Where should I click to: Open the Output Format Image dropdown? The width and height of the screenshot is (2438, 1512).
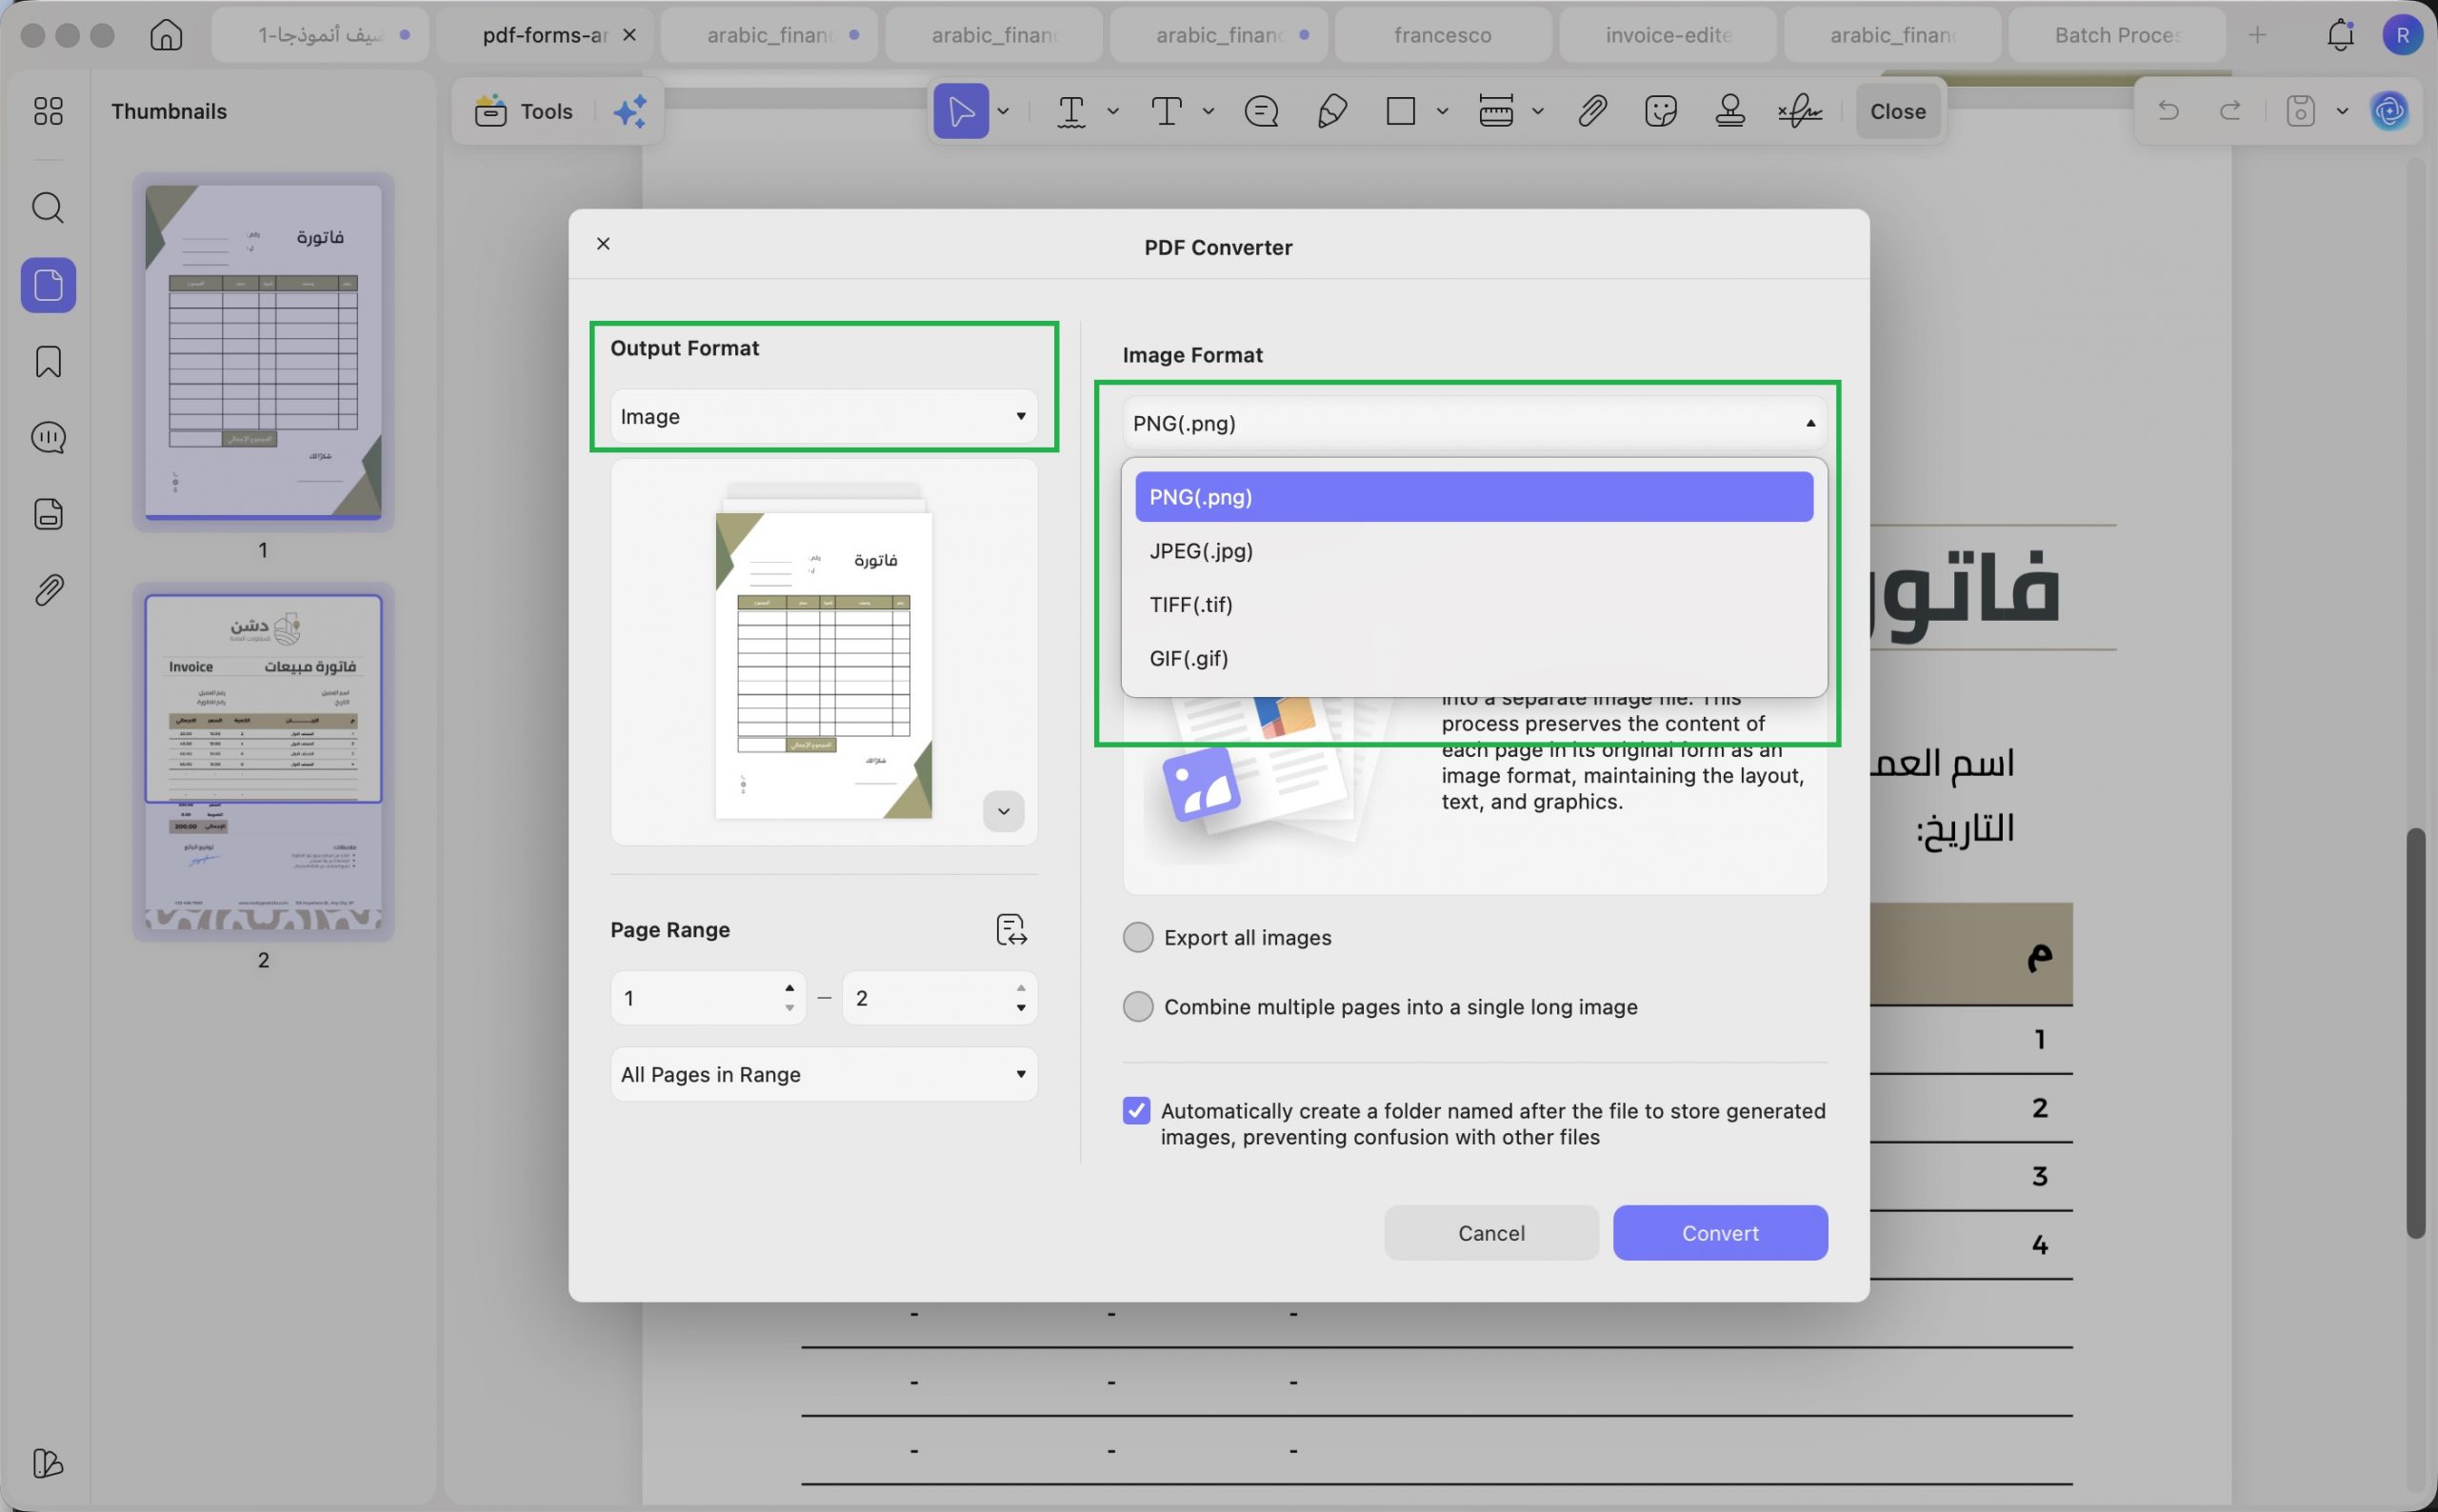[x=824, y=416]
